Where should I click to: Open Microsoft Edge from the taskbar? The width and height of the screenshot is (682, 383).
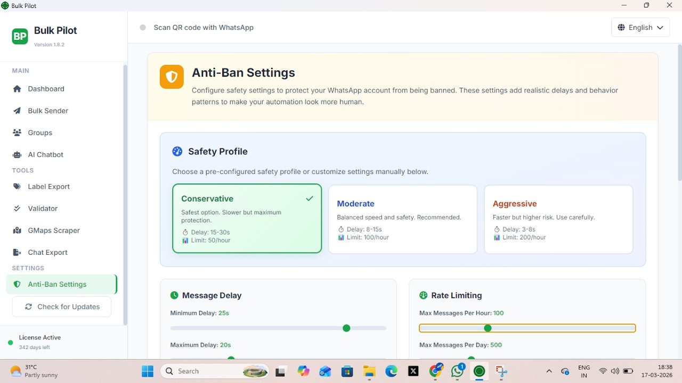[392, 371]
